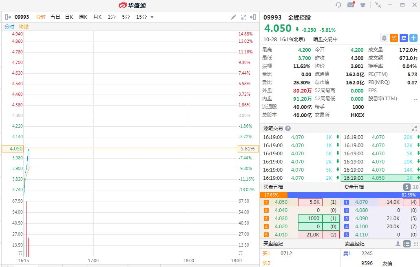Add stock to watchlist plus icon
The width and height of the screenshot is (420, 267).
(x=413, y=38)
